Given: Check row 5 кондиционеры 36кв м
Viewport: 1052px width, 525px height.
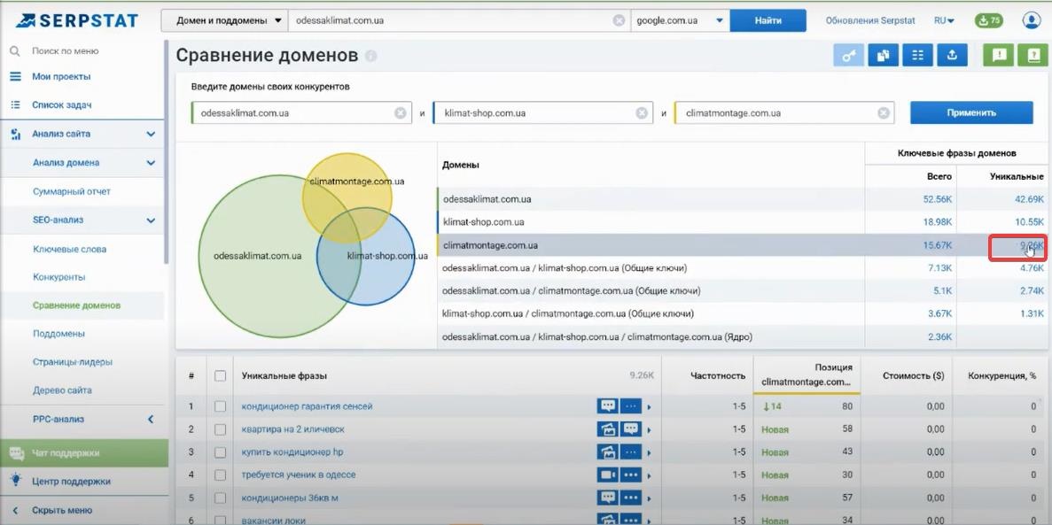Looking at the screenshot, I should coord(220,498).
